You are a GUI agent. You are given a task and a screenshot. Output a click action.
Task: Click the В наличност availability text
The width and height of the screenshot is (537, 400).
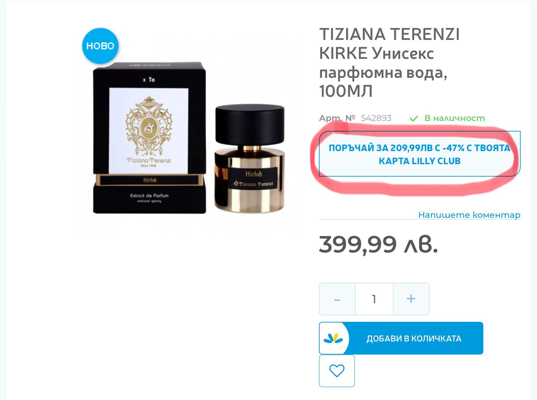pos(454,118)
